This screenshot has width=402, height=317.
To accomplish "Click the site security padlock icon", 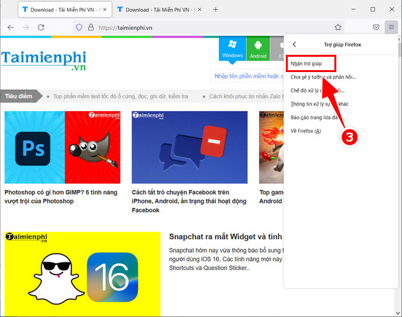I will (x=91, y=27).
